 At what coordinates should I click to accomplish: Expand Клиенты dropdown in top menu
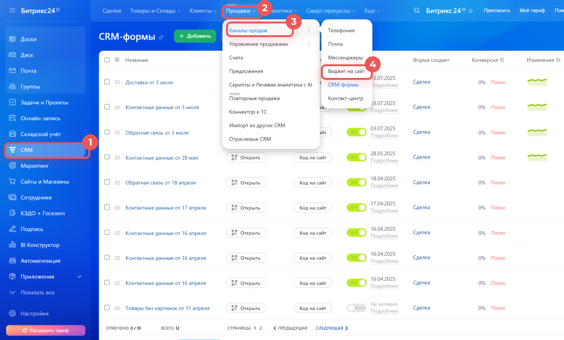[x=204, y=10]
